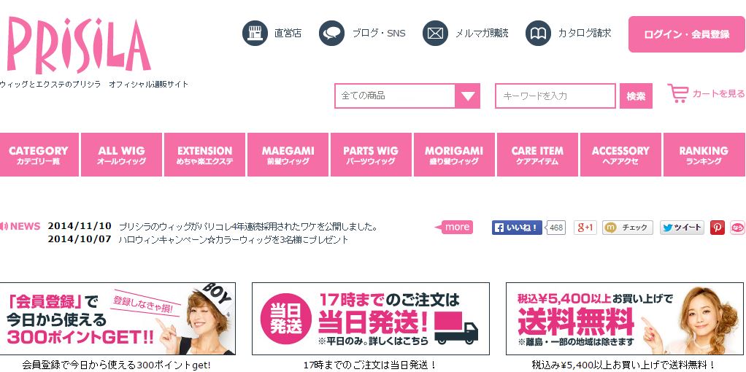Open the shopping cart icon
This screenshot has height=372, width=746.
click(x=677, y=93)
